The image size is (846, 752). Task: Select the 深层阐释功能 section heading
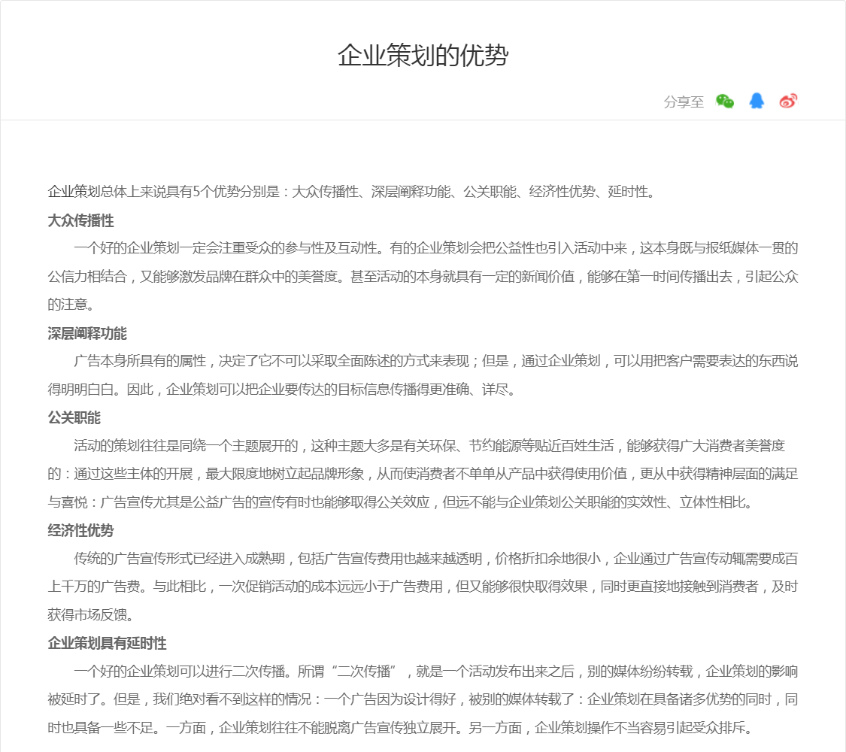(x=87, y=333)
